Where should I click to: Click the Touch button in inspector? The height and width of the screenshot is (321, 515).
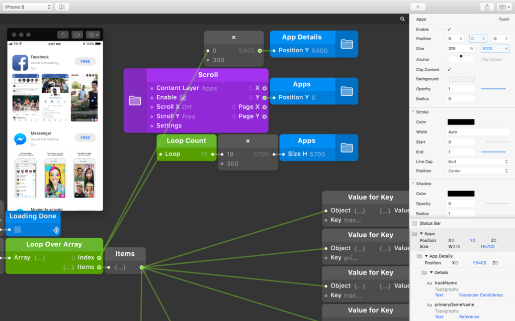point(503,20)
